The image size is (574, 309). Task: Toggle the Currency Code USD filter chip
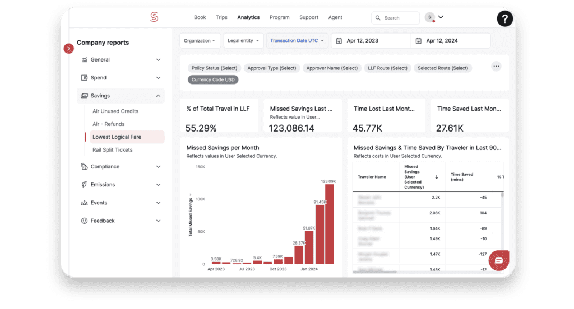214,79
